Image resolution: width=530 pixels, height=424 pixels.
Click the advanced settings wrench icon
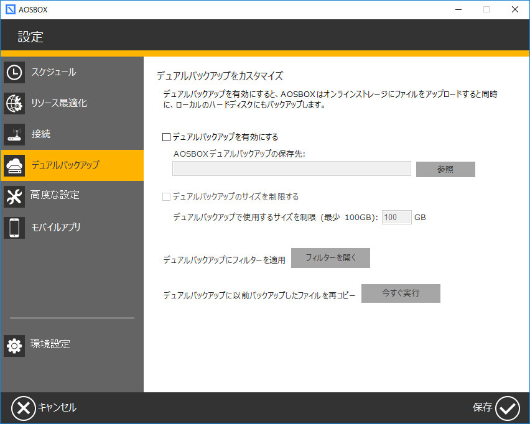click(x=14, y=196)
